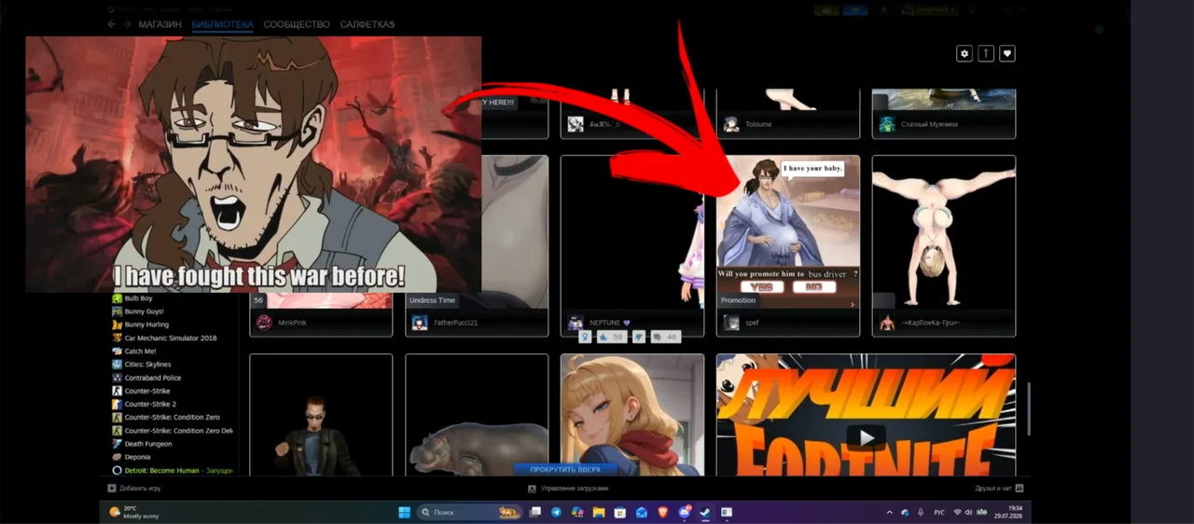Click the Bulb Boy game icon
The image size is (1194, 524).
[118, 298]
